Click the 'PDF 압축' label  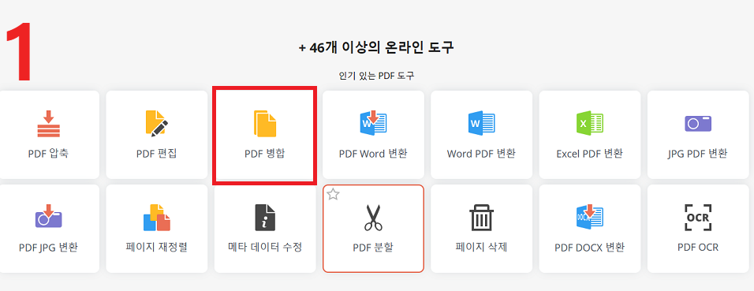pyautogui.click(x=48, y=154)
